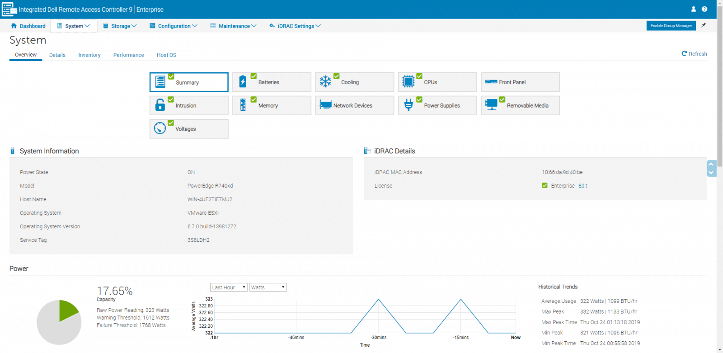Open the help question mark icon
Screen dimensions: 723x353
[x=704, y=9]
